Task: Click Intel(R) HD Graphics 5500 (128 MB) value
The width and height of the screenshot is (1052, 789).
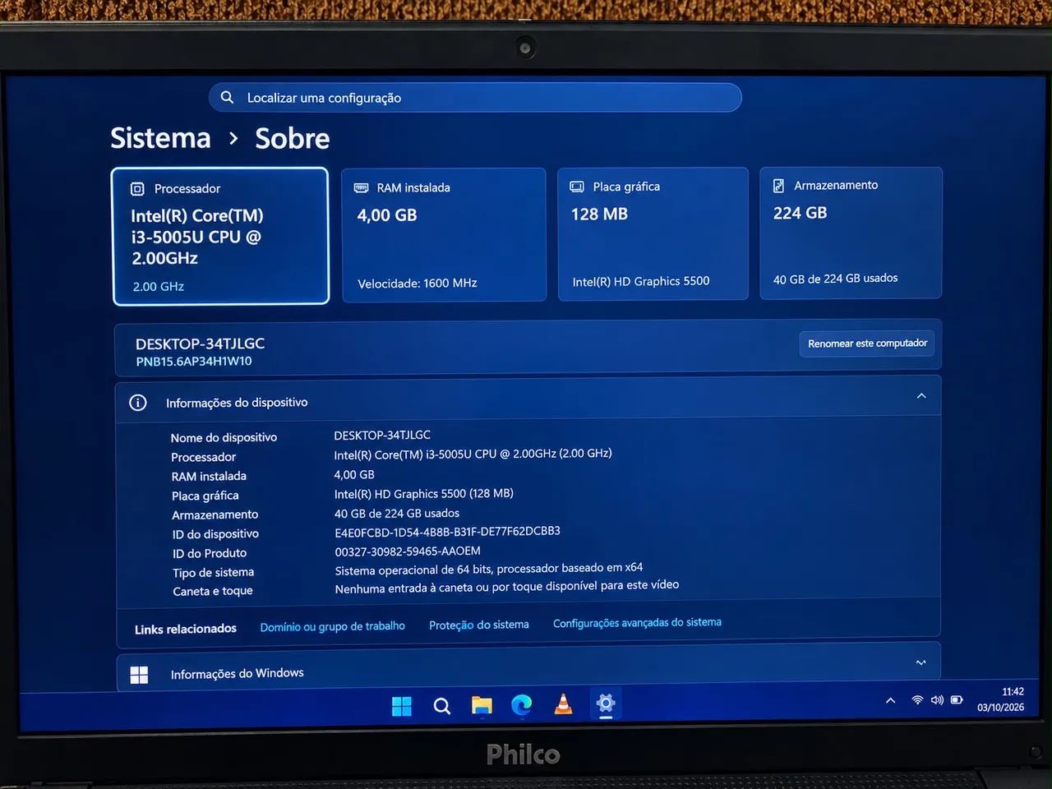Action: tap(423, 493)
